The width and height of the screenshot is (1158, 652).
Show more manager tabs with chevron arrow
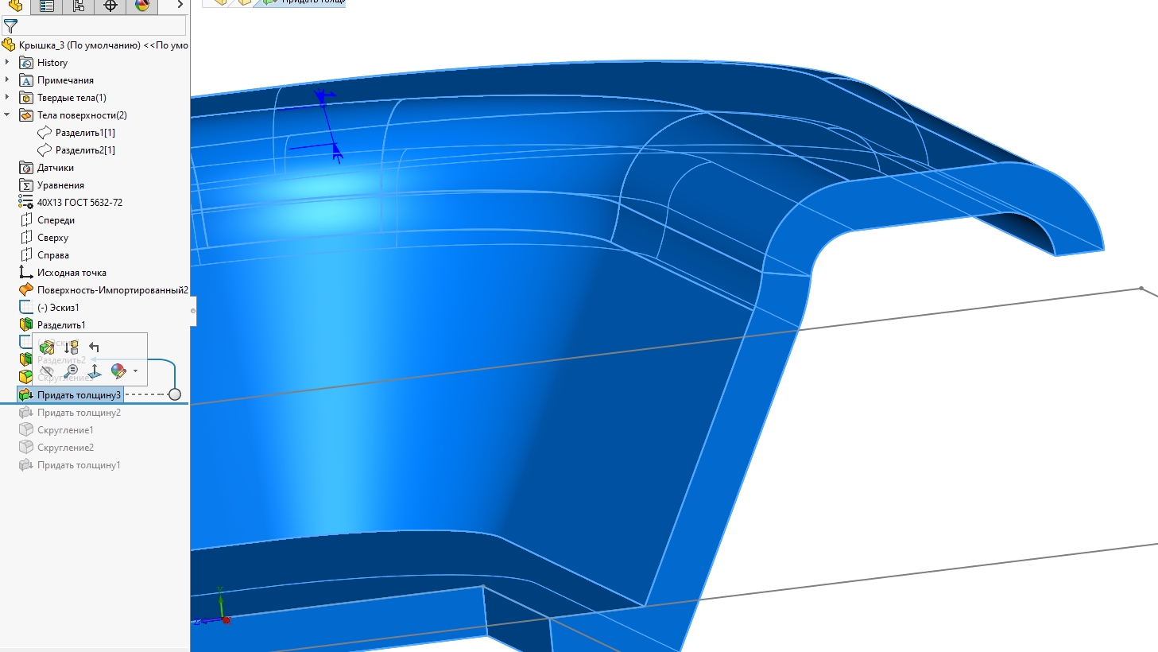pos(180,5)
